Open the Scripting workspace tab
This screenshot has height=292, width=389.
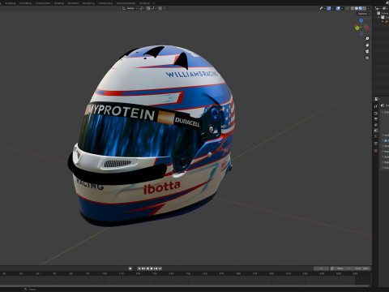tap(144, 3)
